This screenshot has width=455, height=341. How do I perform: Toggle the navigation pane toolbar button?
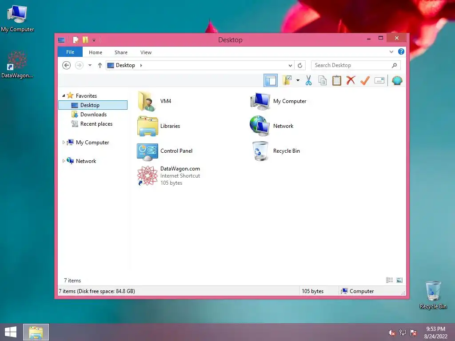[271, 81]
